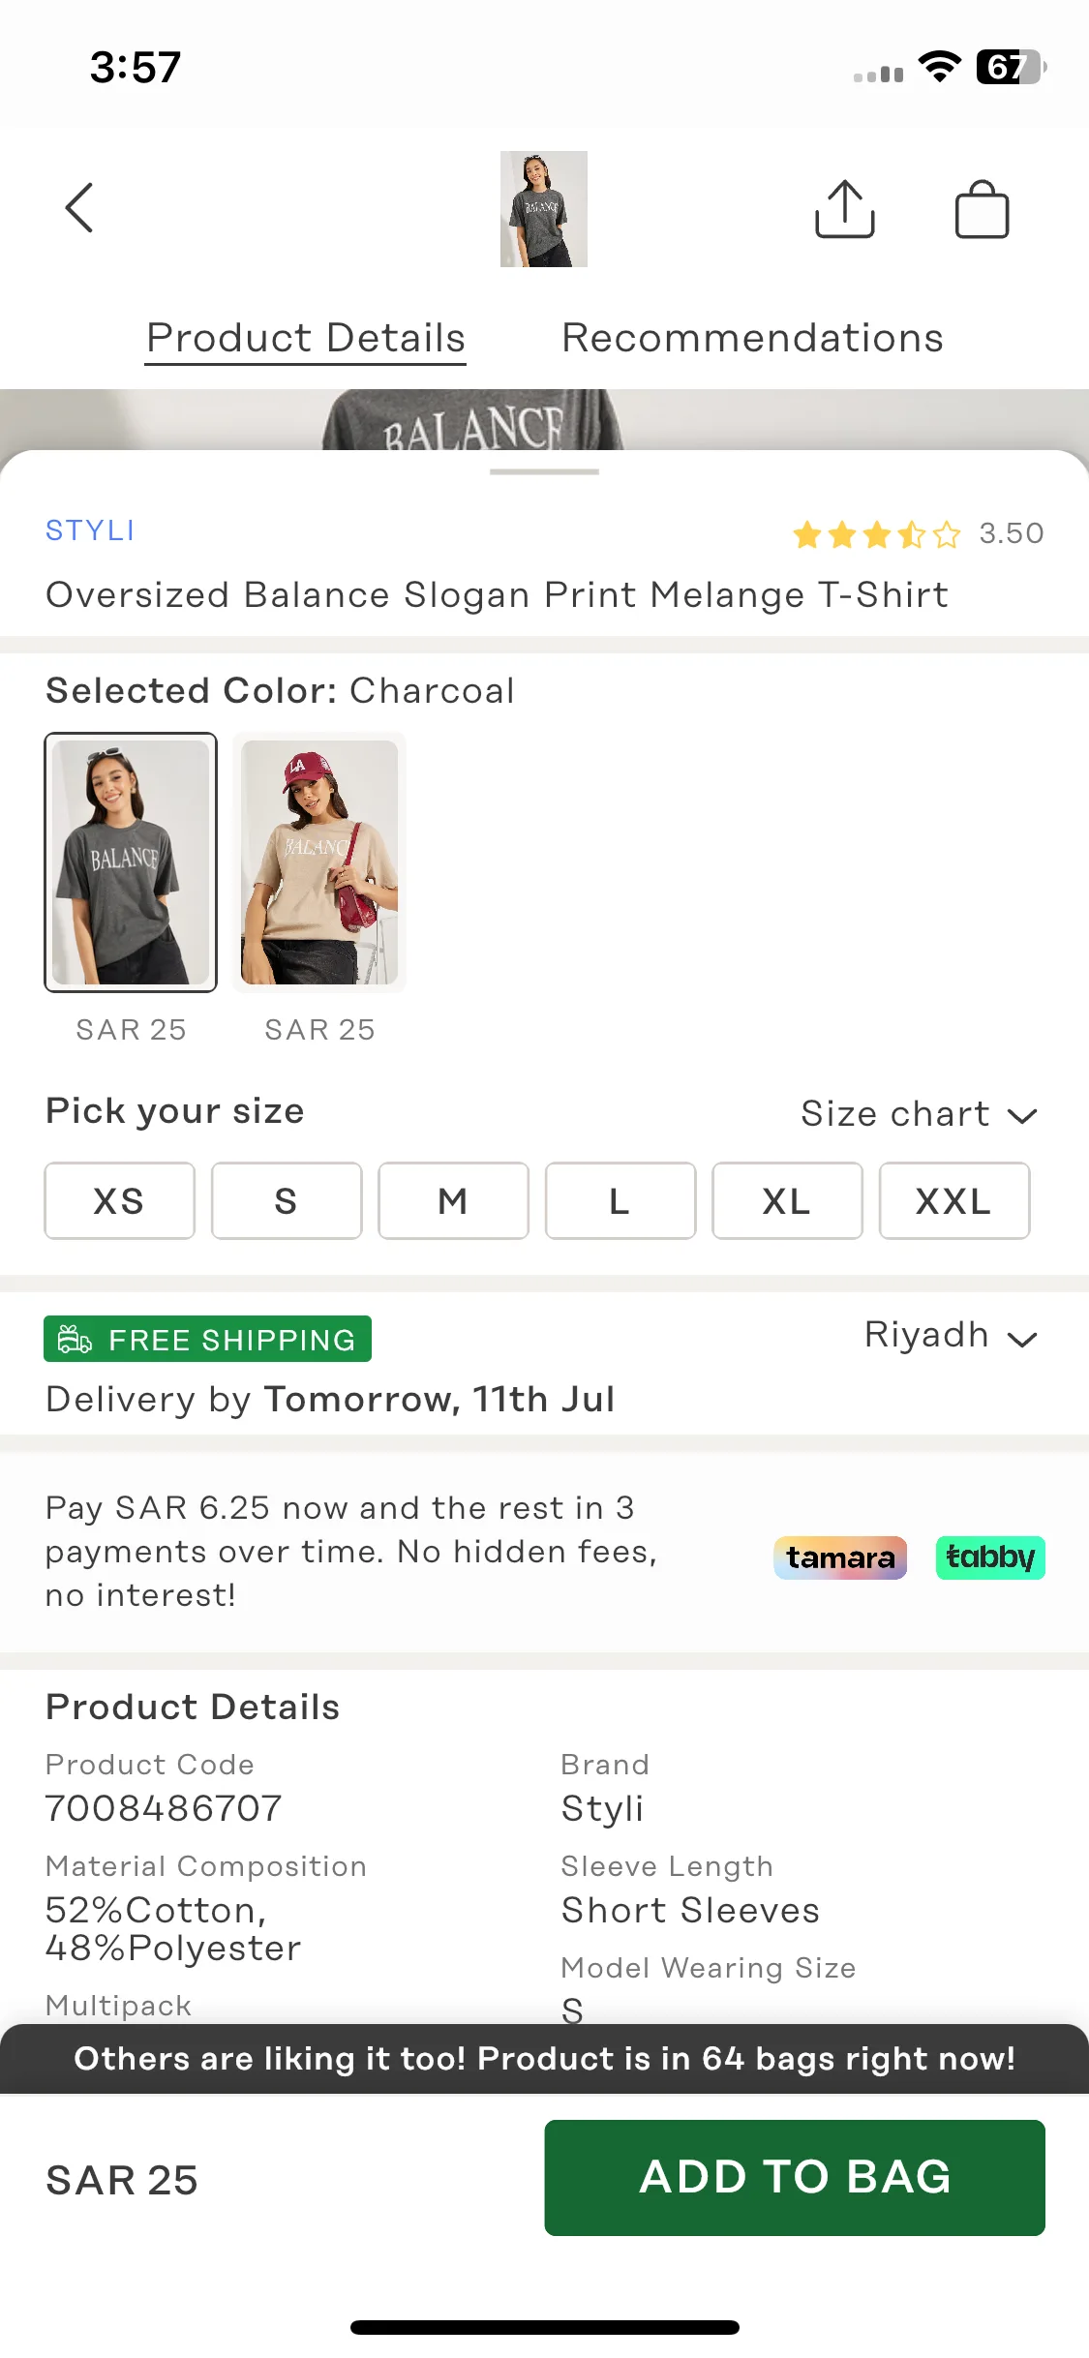Viewport: 1089px width, 2358px height.
Task: Tap the back arrow icon
Action: pyautogui.click(x=79, y=208)
